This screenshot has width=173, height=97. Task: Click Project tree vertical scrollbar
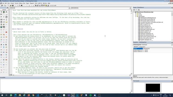172,26
